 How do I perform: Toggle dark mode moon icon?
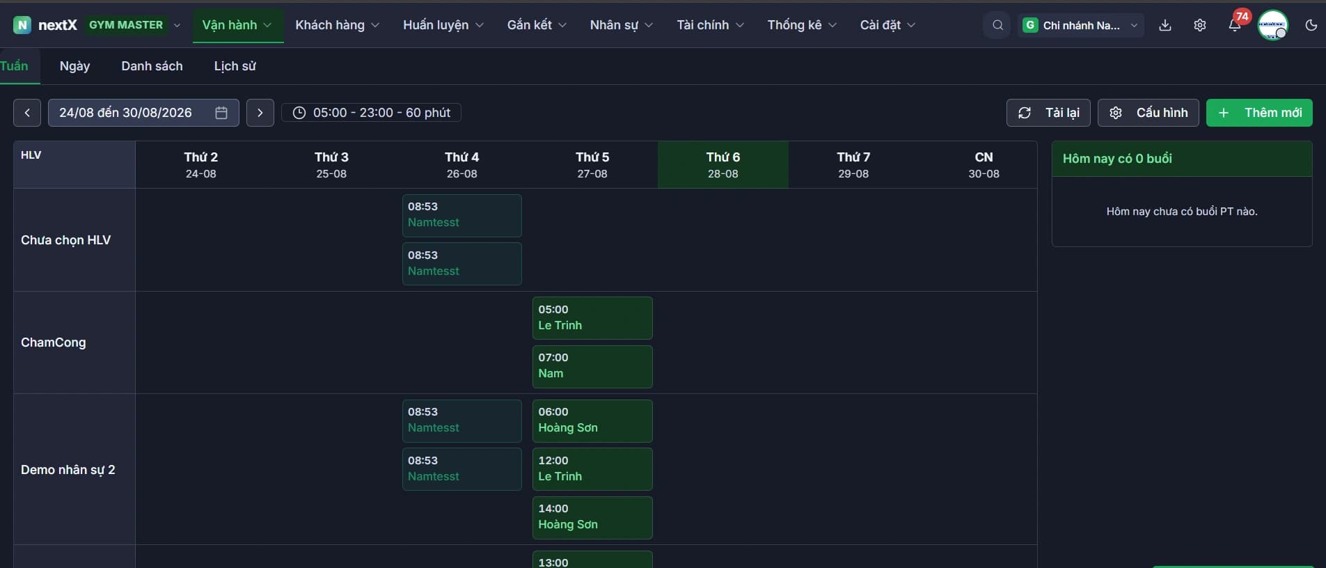coord(1311,25)
